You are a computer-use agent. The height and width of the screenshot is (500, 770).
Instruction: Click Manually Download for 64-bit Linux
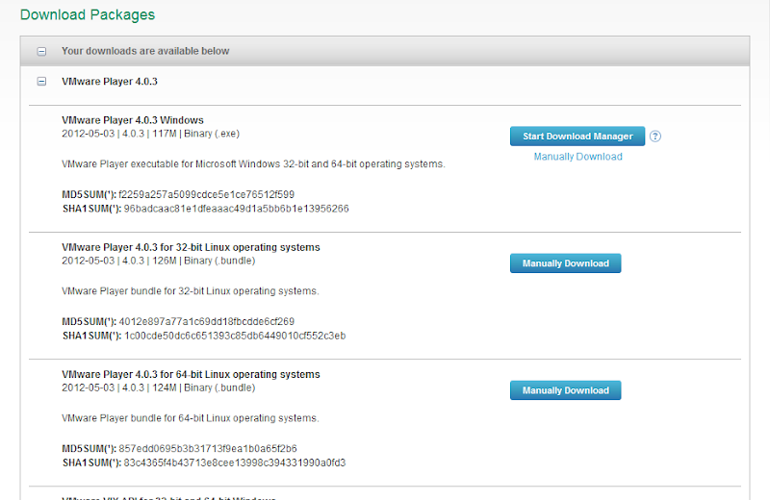[565, 390]
